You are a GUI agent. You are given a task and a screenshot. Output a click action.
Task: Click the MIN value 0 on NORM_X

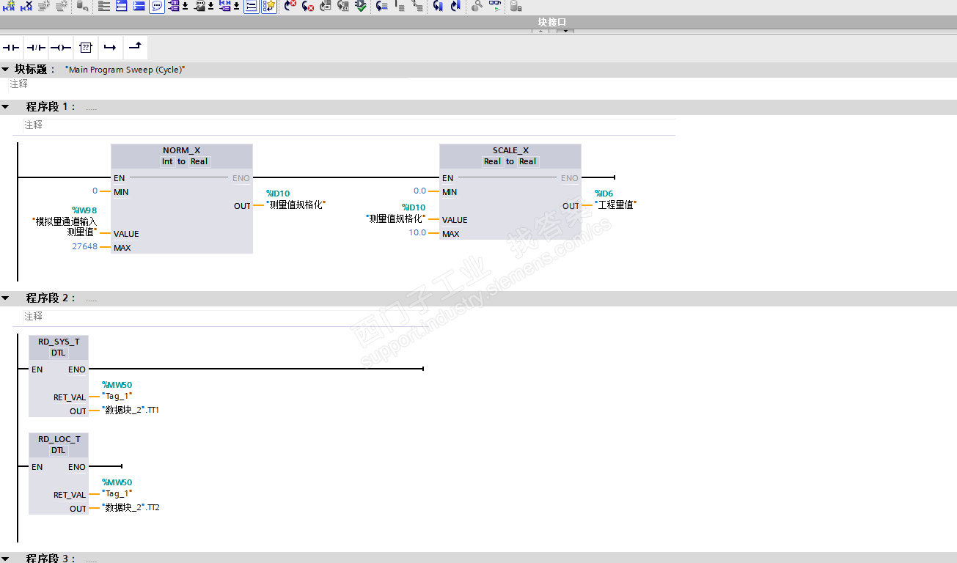point(95,191)
